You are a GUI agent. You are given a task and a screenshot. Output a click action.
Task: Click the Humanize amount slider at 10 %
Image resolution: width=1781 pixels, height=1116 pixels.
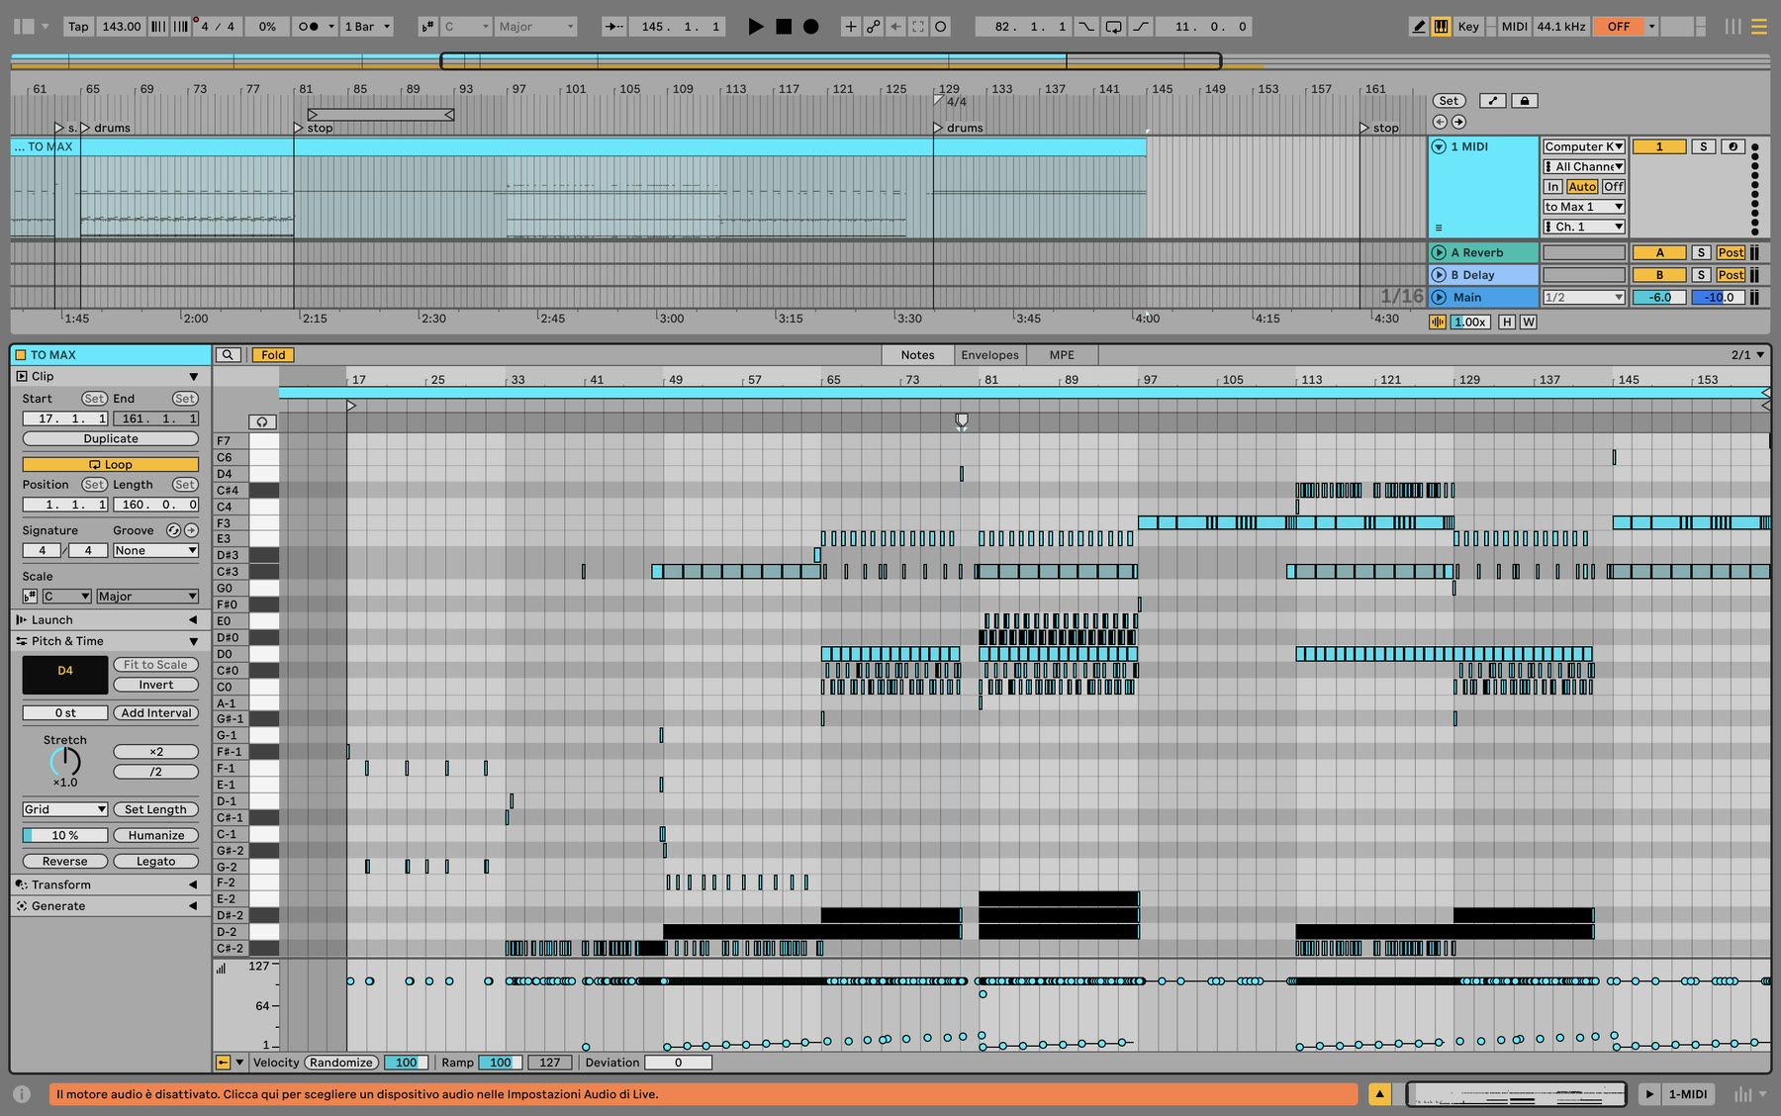coord(64,835)
